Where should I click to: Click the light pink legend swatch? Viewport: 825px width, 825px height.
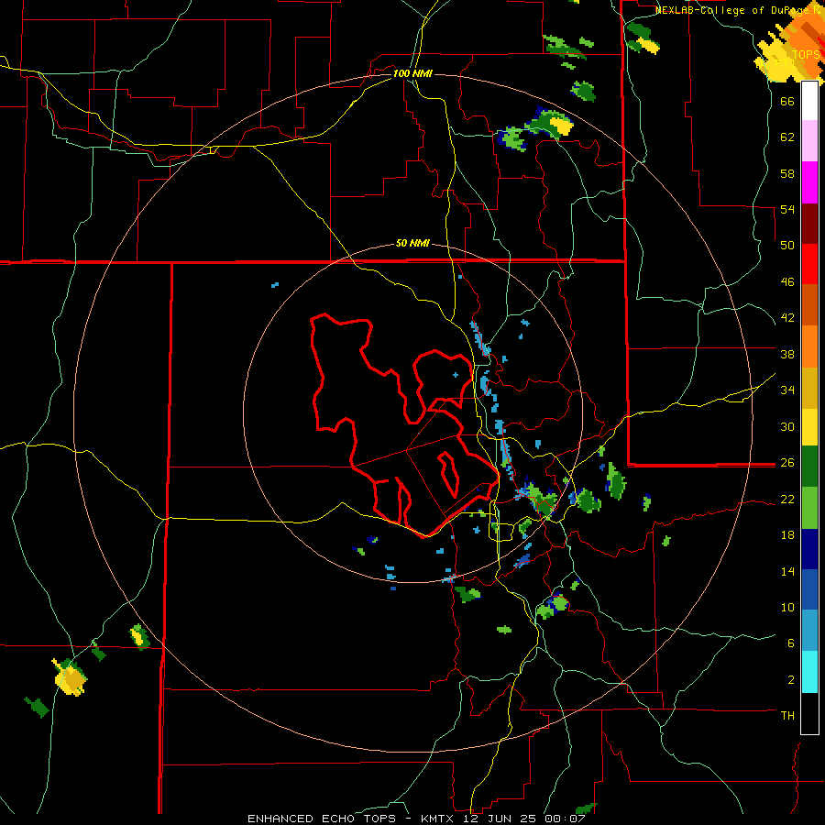click(809, 141)
